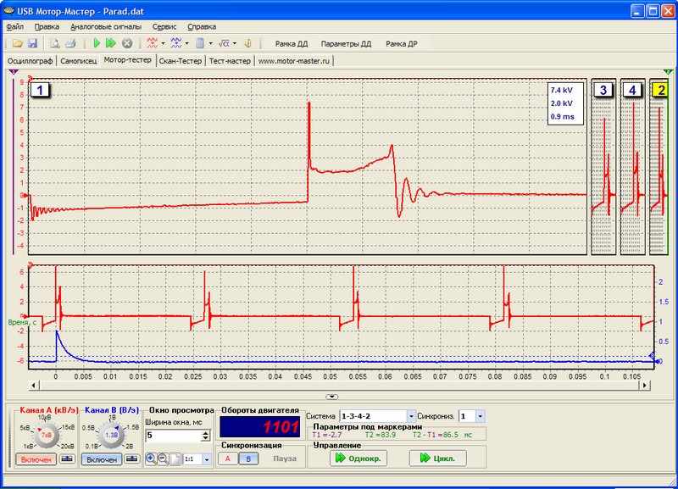The height and width of the screenshot is (489, 678).
Task: Click the Цикл. cyclic run button
Action: (x=438, y=458)
